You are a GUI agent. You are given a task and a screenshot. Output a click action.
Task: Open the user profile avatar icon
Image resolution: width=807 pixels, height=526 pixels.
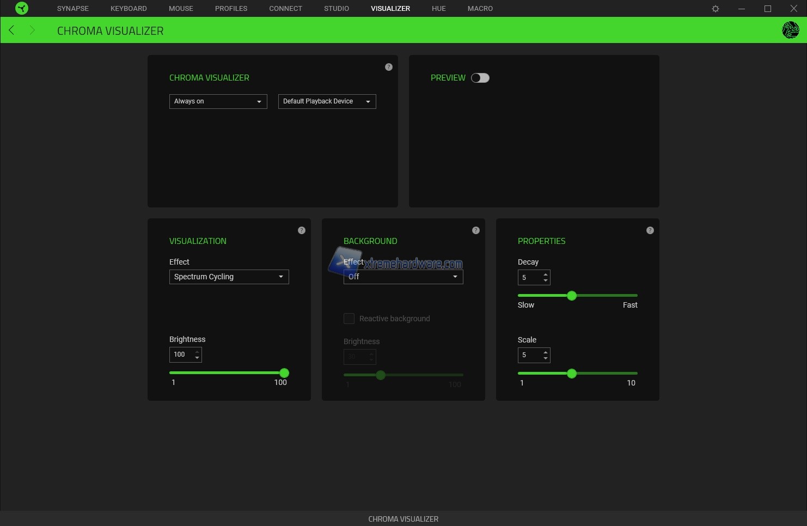[790, 30]
